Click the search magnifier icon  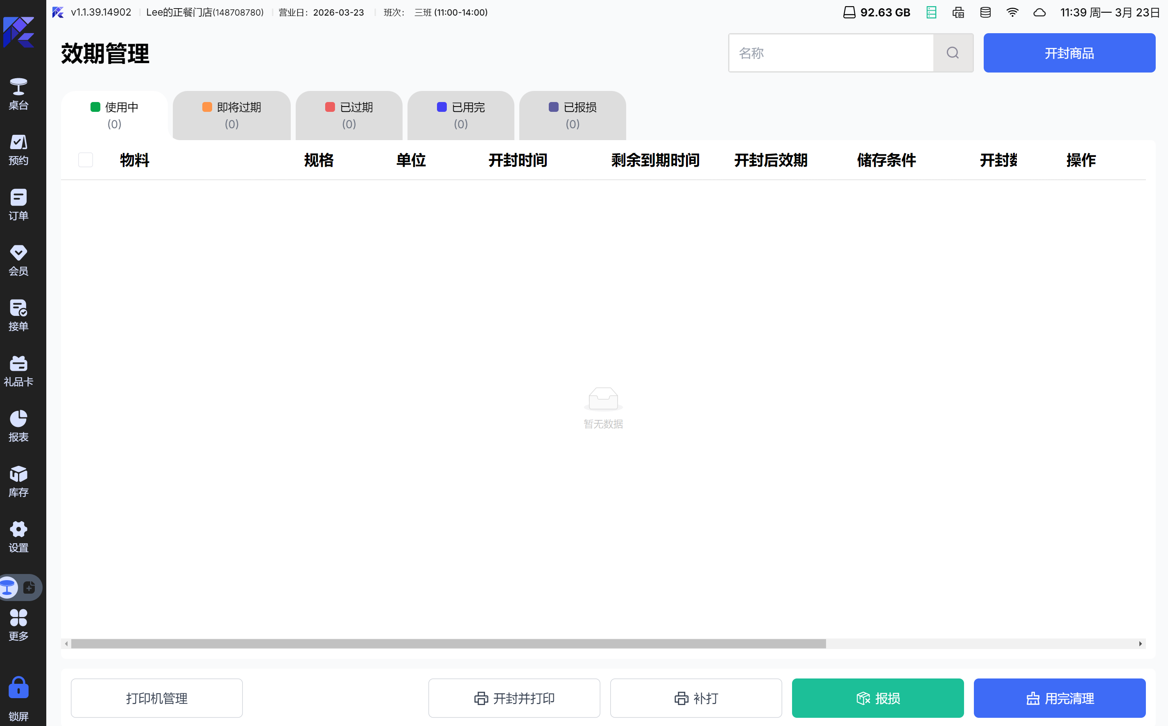coord(953,53)
